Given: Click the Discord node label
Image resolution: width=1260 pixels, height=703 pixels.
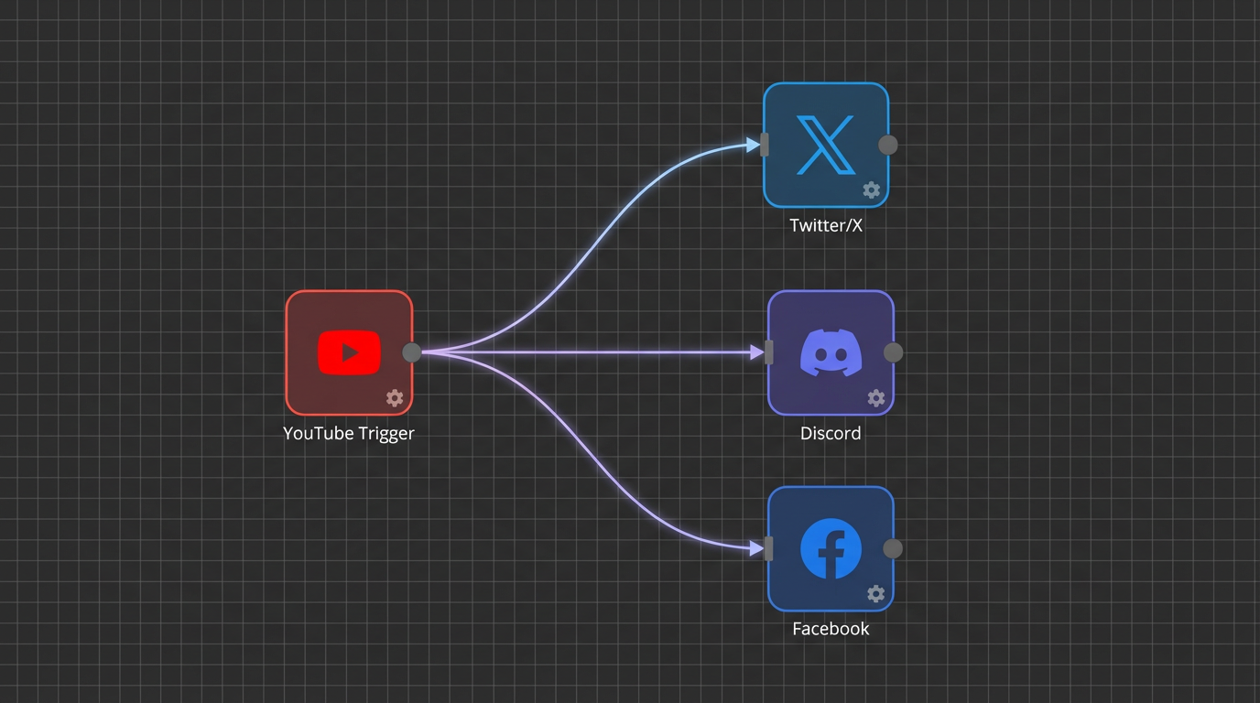Looking at the screenshot, I should tap(830, 433).
